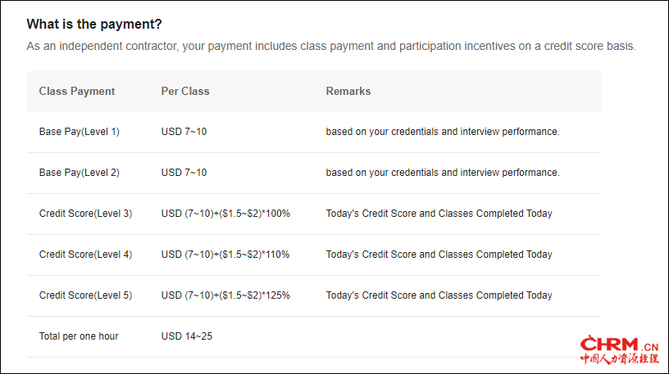Click the Level 2 'USD 7~10' value

(x=184, y=173)
